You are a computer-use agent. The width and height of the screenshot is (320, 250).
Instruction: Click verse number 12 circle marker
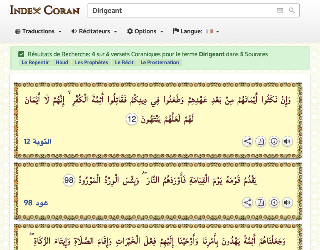tap(132, 119)
